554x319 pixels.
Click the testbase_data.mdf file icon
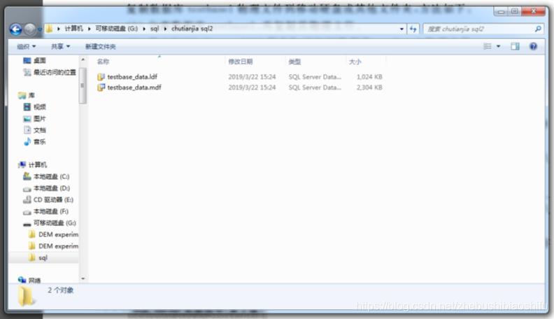101,87
